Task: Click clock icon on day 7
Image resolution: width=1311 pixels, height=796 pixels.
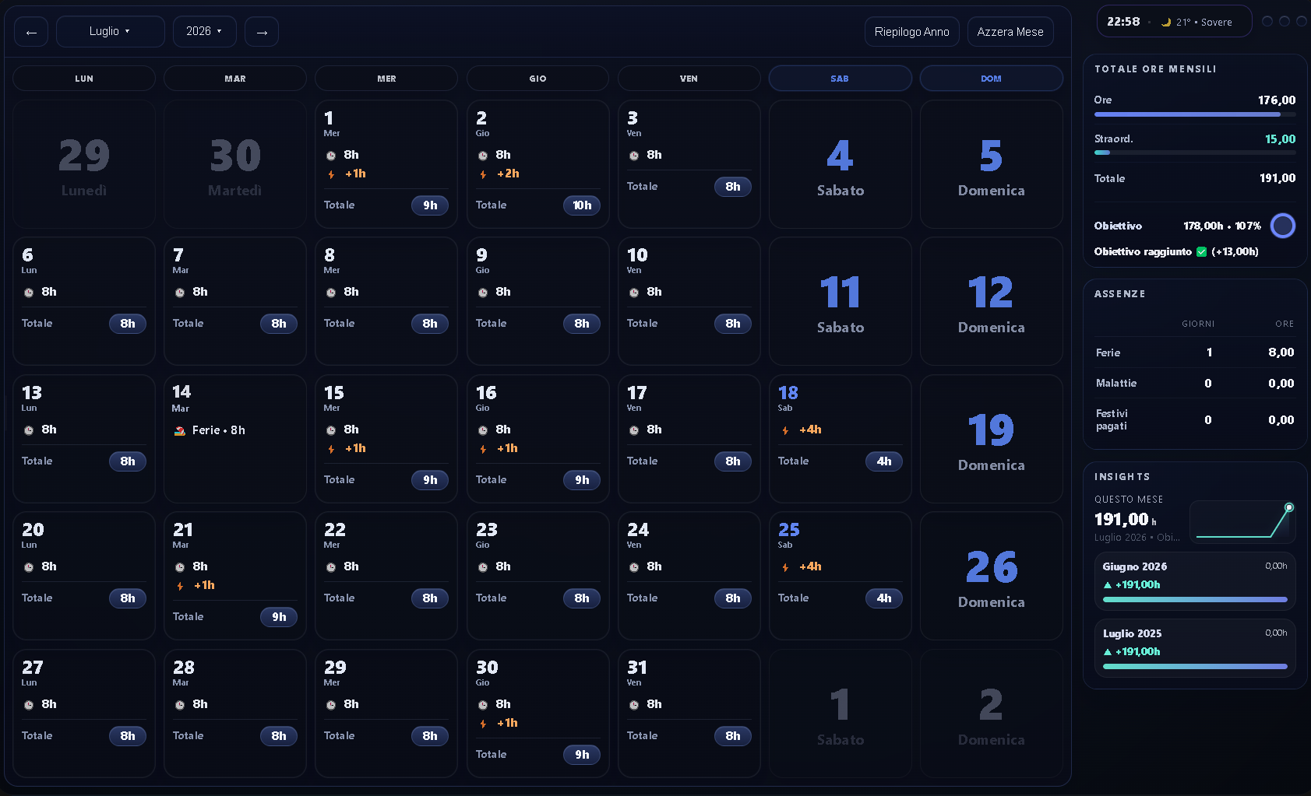Action: pyautogui.click(x=180, y=293)
